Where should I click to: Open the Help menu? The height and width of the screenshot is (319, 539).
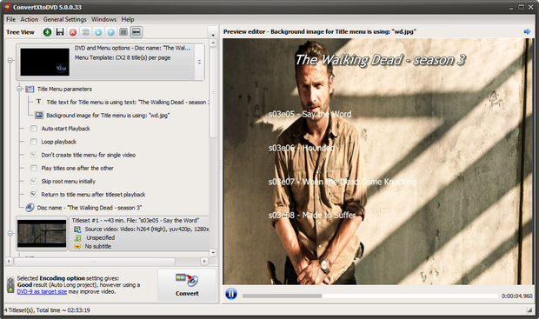point(128,19)
